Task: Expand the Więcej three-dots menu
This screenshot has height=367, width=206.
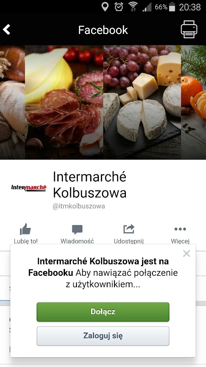Action: pos(180,229)
